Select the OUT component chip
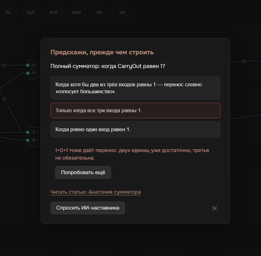This screenshot has height=256, width=261. pyautogui.click(x=31, y=13)
